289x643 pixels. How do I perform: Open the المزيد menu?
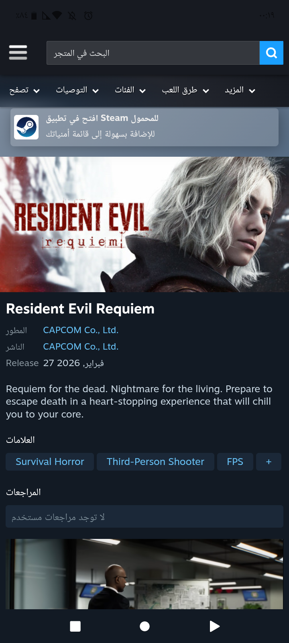click(240, 90)
